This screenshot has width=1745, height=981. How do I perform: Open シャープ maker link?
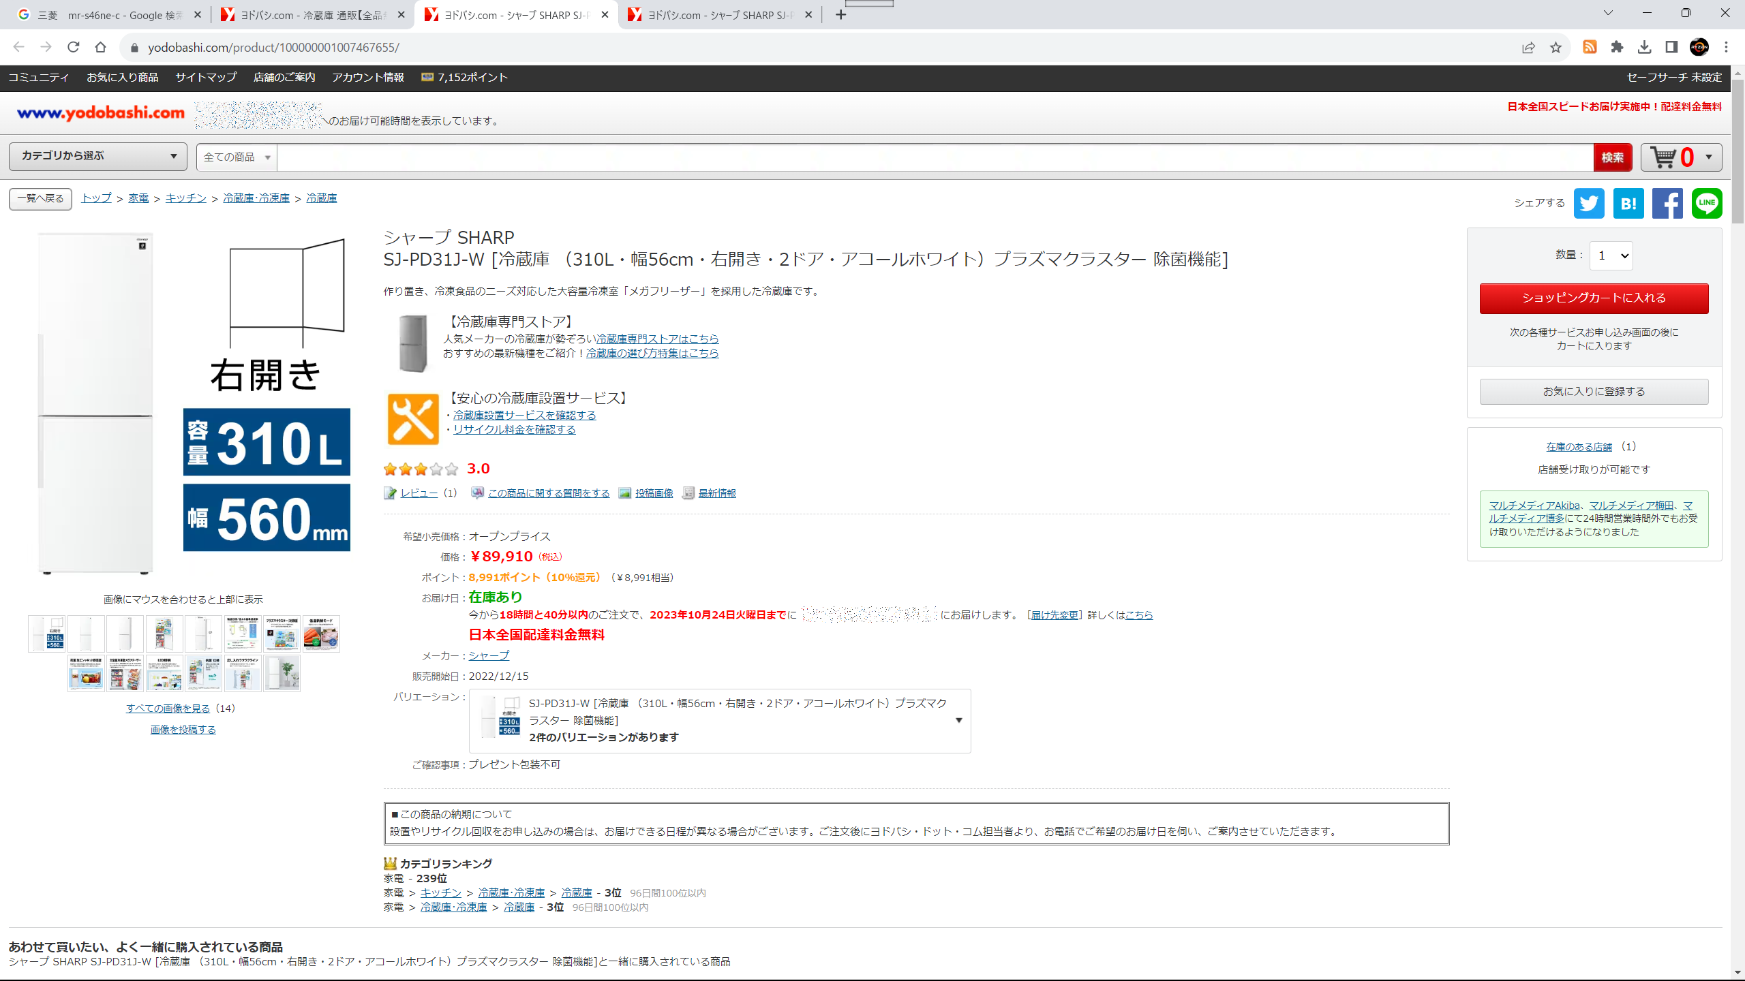pyautogui.click(x=489, y=655)
